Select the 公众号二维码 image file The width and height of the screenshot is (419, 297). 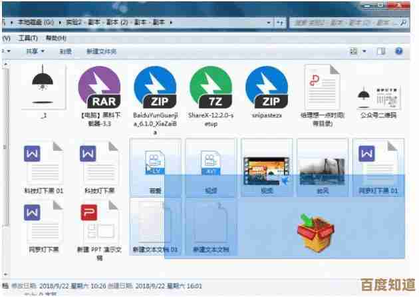pos(378,99)
